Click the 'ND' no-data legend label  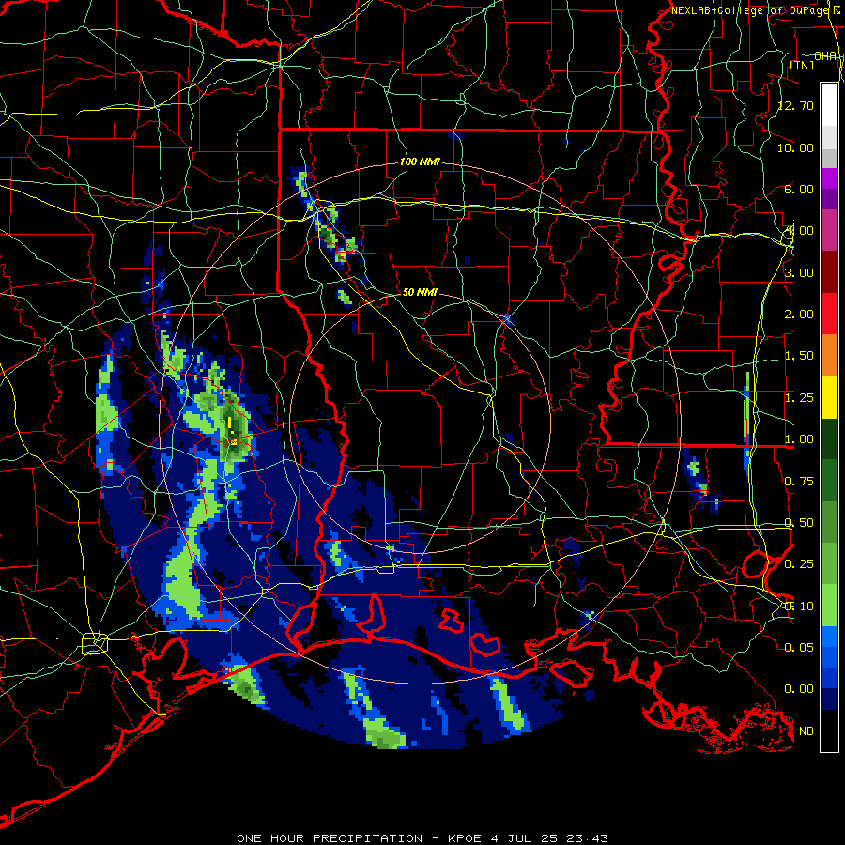coord(807,730)
